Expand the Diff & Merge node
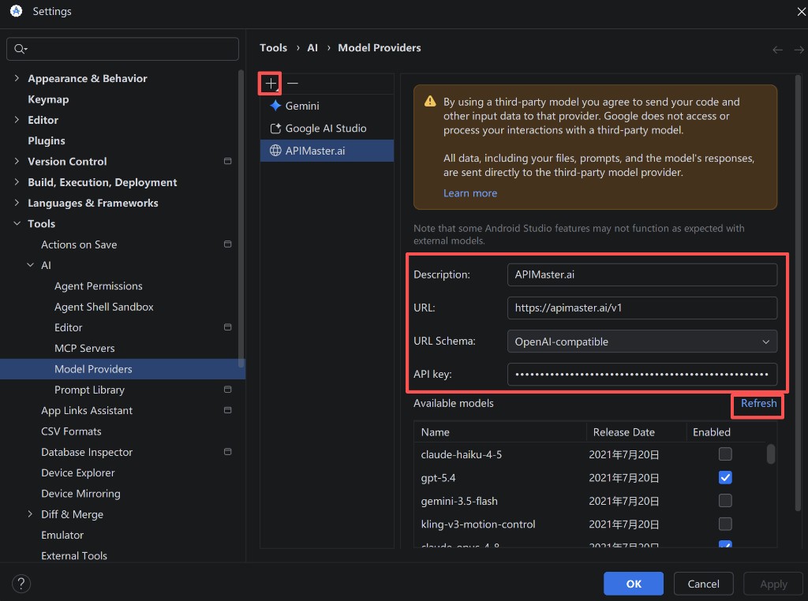The width and height of the screenshot is (808, 601). pos(30,514)
